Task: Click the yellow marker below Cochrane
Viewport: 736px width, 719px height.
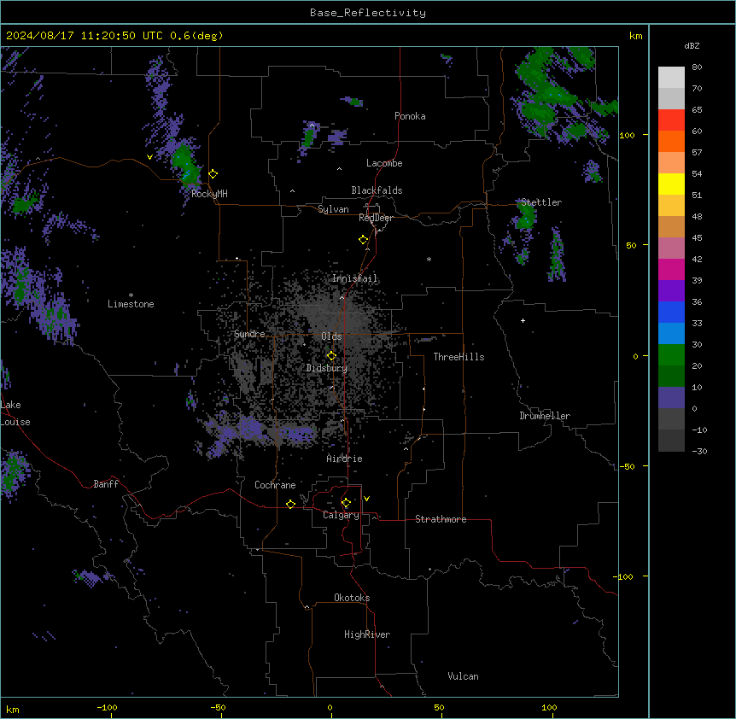Action: tap(290, 504)
